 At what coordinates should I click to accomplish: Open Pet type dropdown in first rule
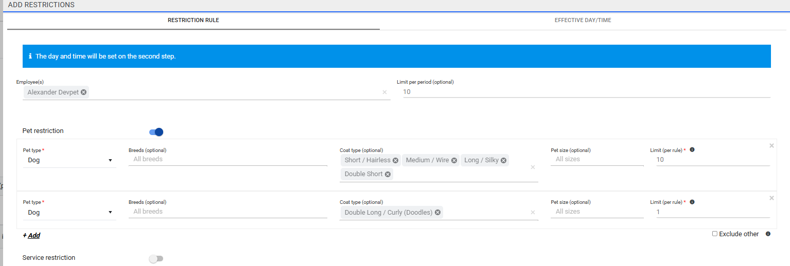69,160
